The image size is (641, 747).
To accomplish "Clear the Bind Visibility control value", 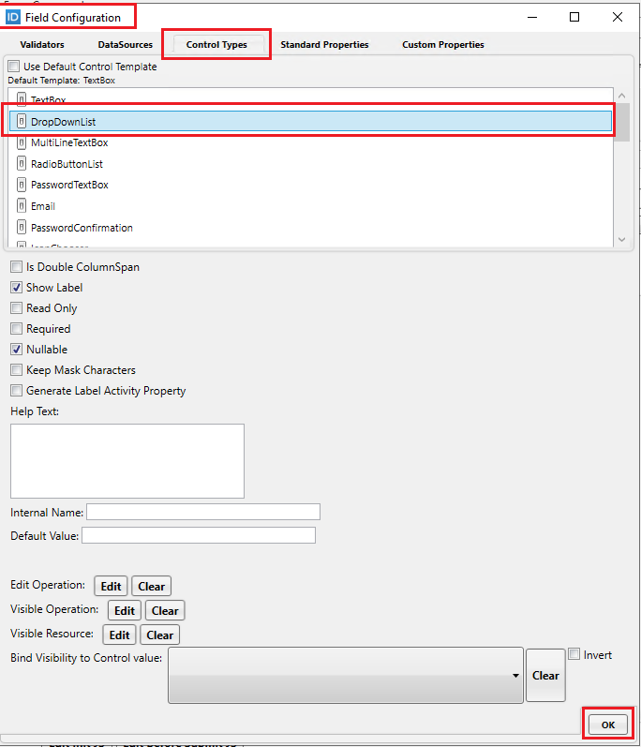I will click(545, 675).
